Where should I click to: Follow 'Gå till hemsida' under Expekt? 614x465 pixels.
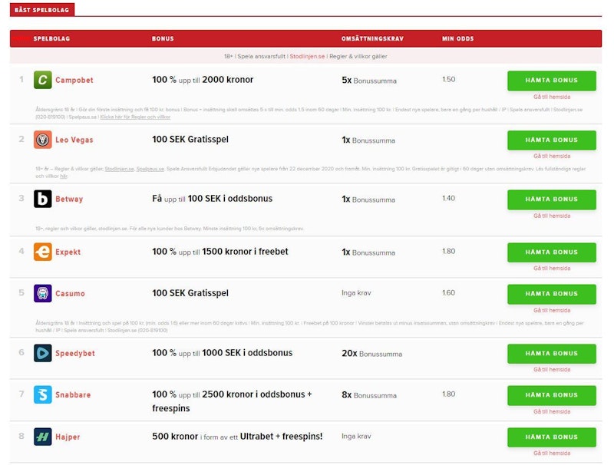click(551, 269)
